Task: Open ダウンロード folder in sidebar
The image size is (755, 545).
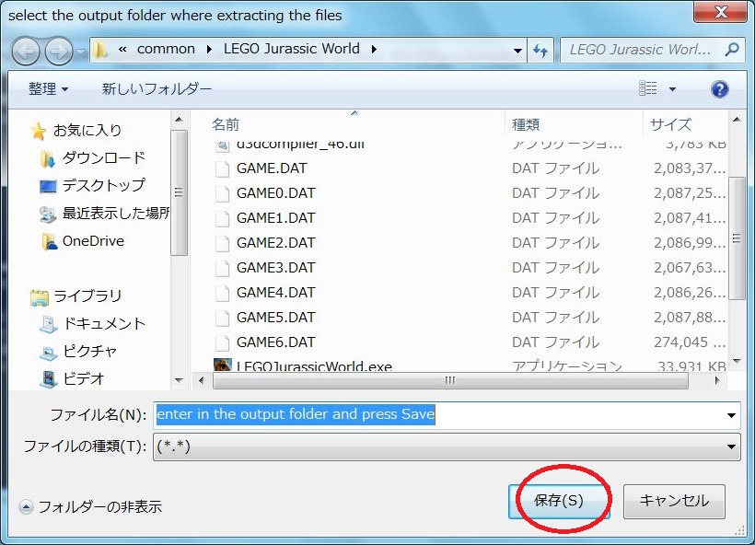Action: [103, 157]
